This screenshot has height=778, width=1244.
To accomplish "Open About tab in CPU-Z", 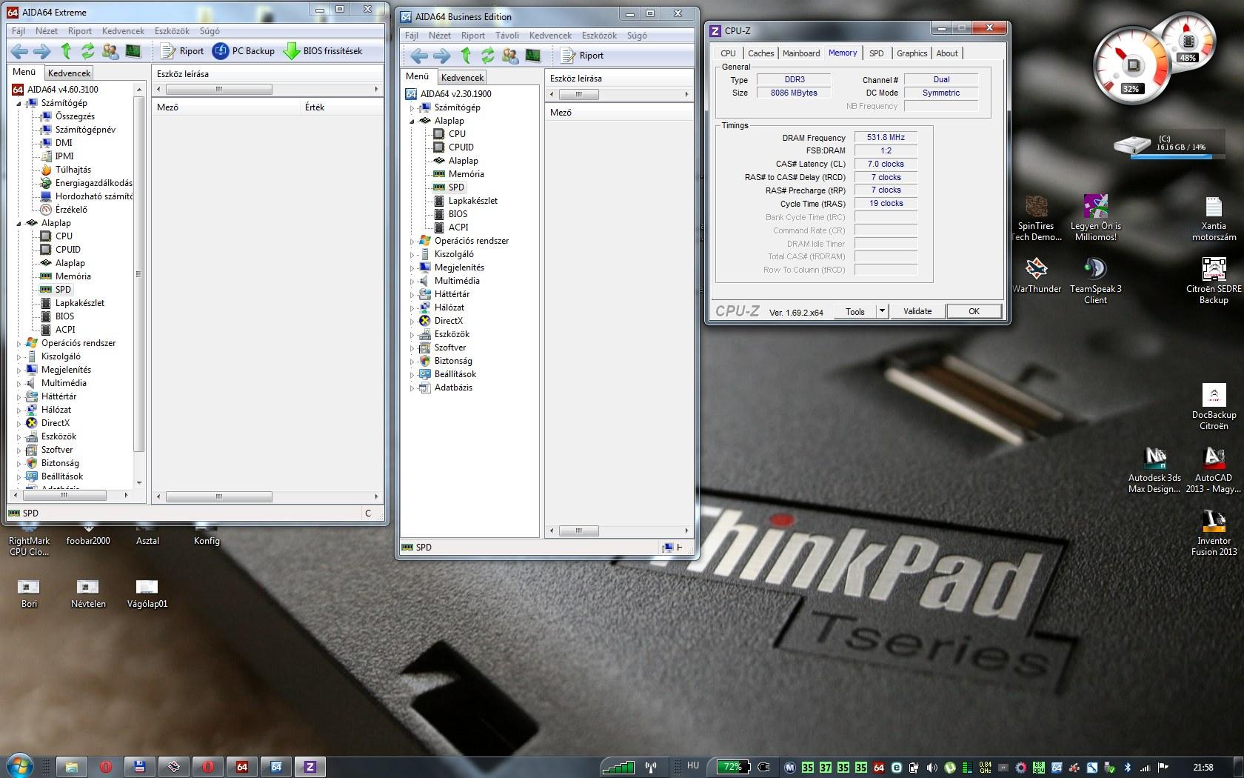I will [946, 53].
